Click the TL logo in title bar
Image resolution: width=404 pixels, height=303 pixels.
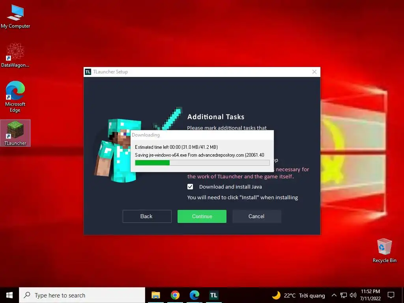point(88,72)
